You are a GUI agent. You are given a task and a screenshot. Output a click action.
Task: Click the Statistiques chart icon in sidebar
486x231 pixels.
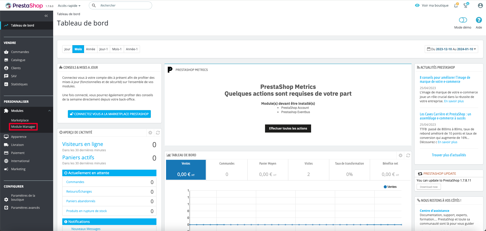point(6,84)
